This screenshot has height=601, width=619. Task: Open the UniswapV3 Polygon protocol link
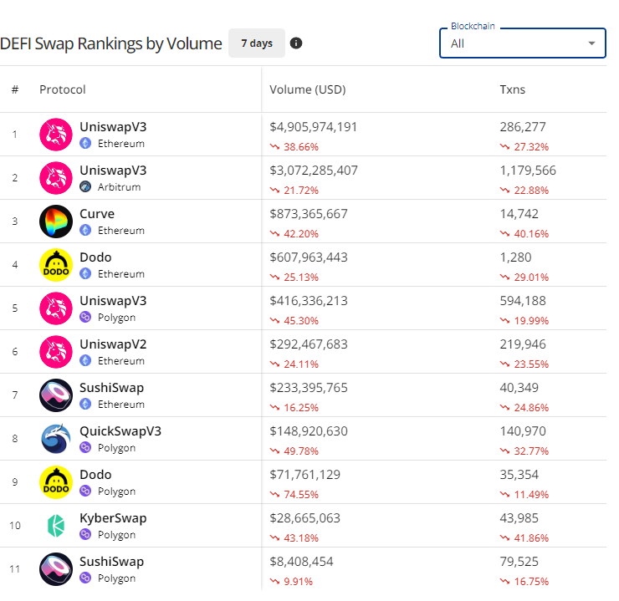point(113,301)
